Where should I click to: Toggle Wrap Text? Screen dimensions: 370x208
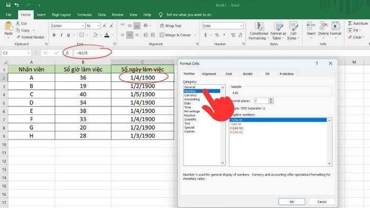[171, 26]
